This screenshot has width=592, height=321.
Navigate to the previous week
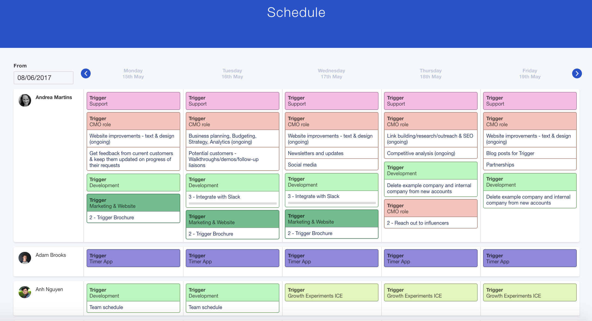(86, 73)
